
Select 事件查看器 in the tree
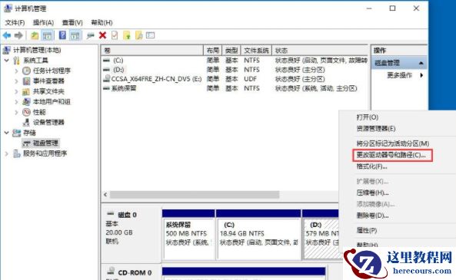tap(48, 81)
